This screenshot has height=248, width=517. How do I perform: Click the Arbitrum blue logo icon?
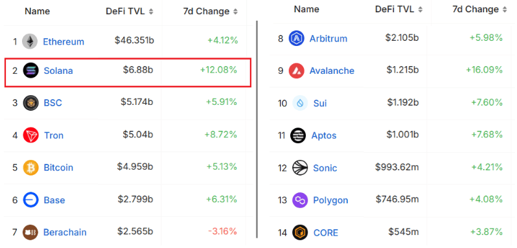click(x=297, y=39)
